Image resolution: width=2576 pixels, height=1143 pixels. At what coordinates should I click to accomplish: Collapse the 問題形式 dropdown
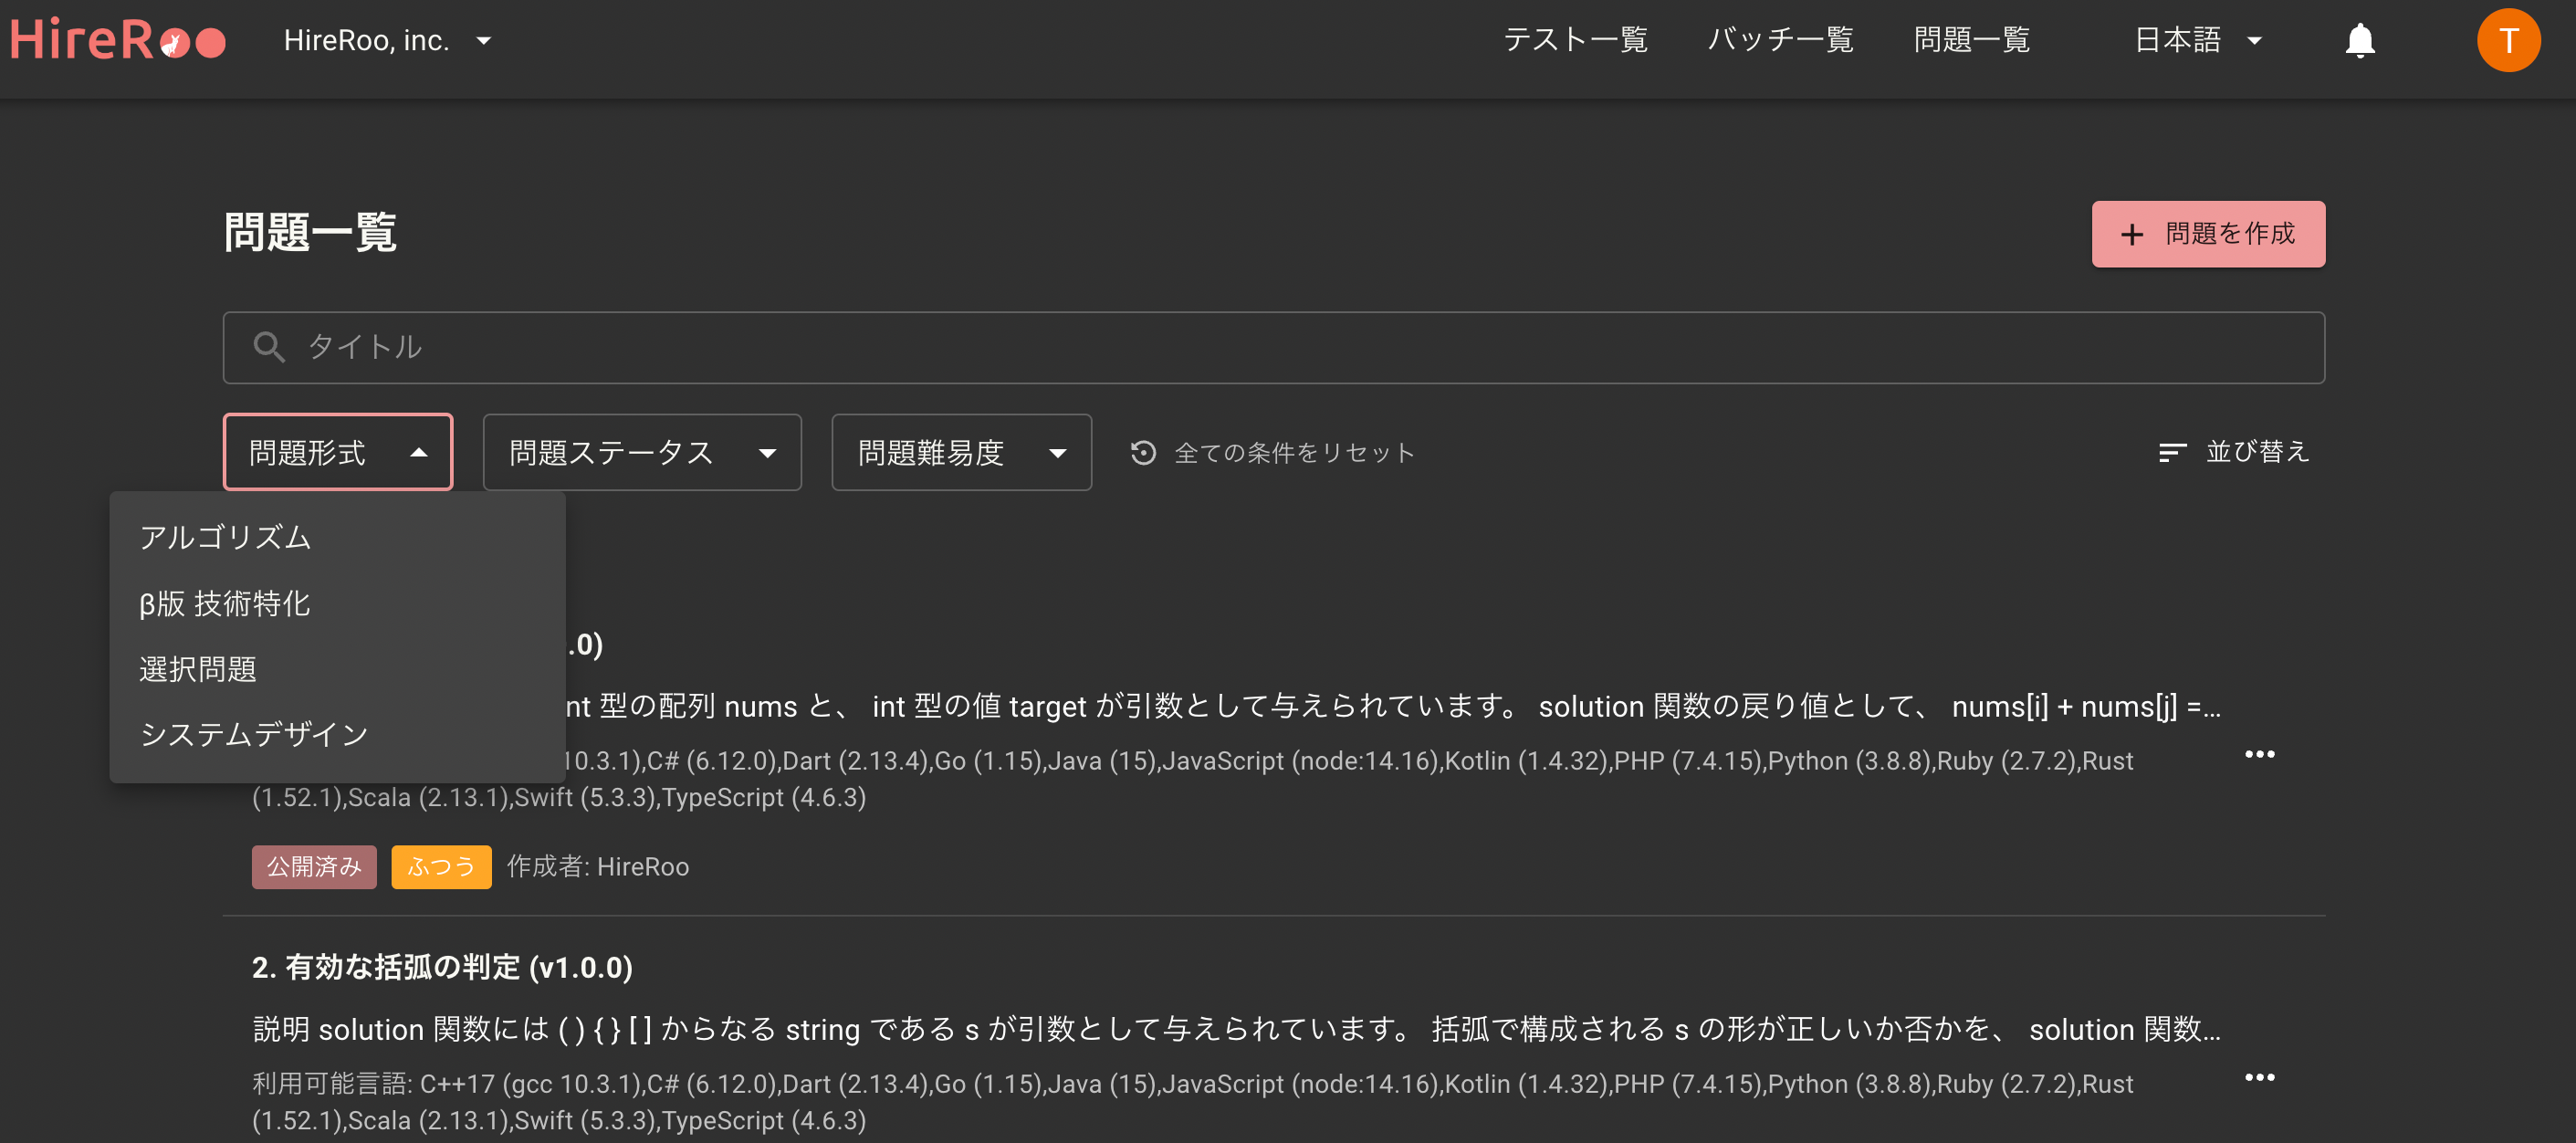338,453
